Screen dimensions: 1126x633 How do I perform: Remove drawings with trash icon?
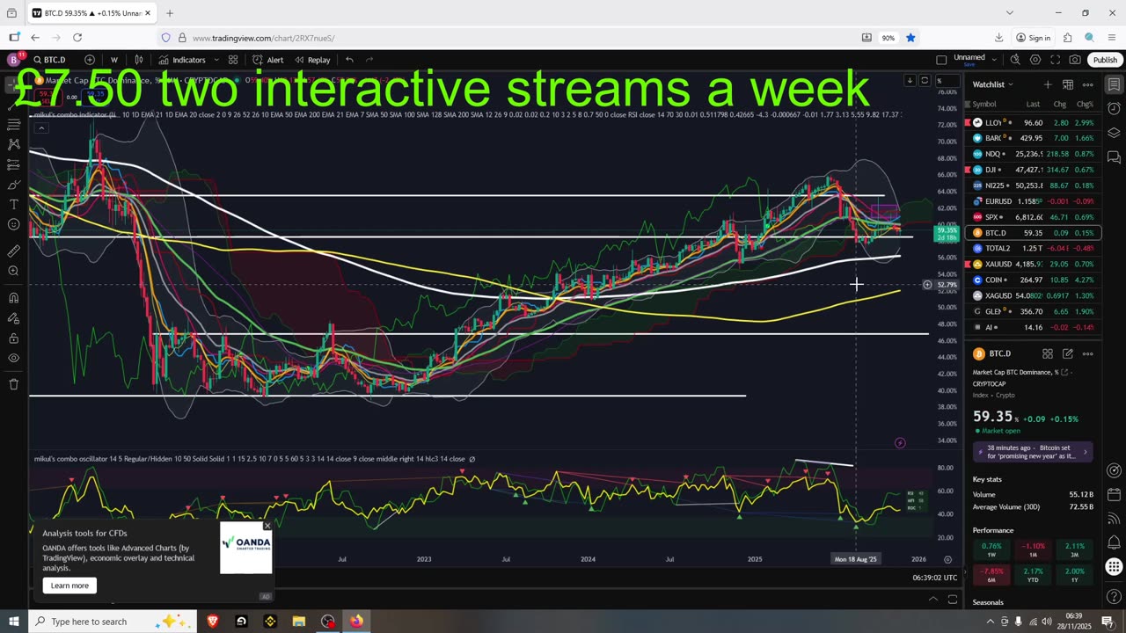tap(13, 384)
